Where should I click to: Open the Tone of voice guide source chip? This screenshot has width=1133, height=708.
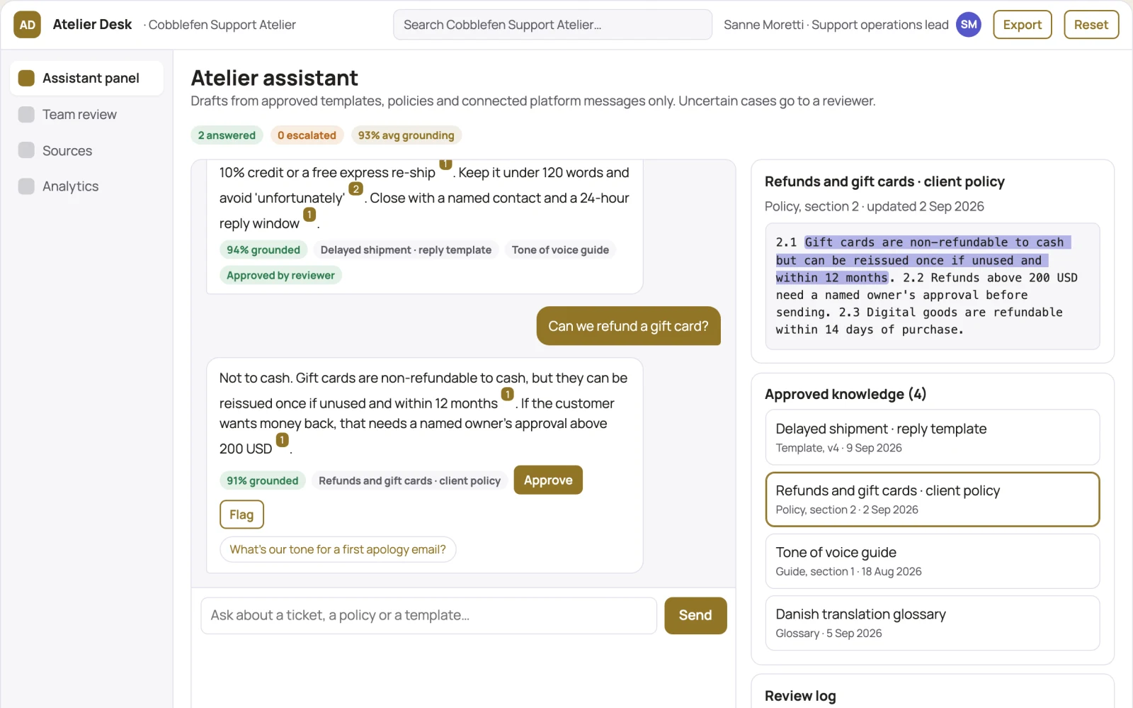[560, 249]
